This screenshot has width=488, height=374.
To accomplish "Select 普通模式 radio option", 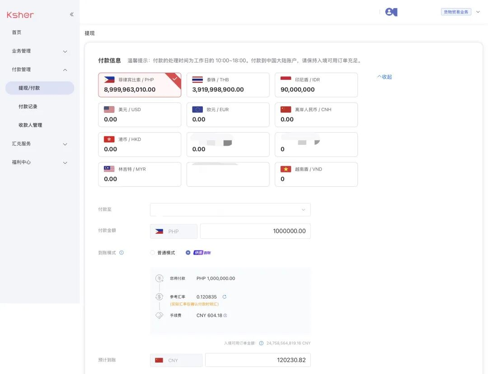I will 152,253.
